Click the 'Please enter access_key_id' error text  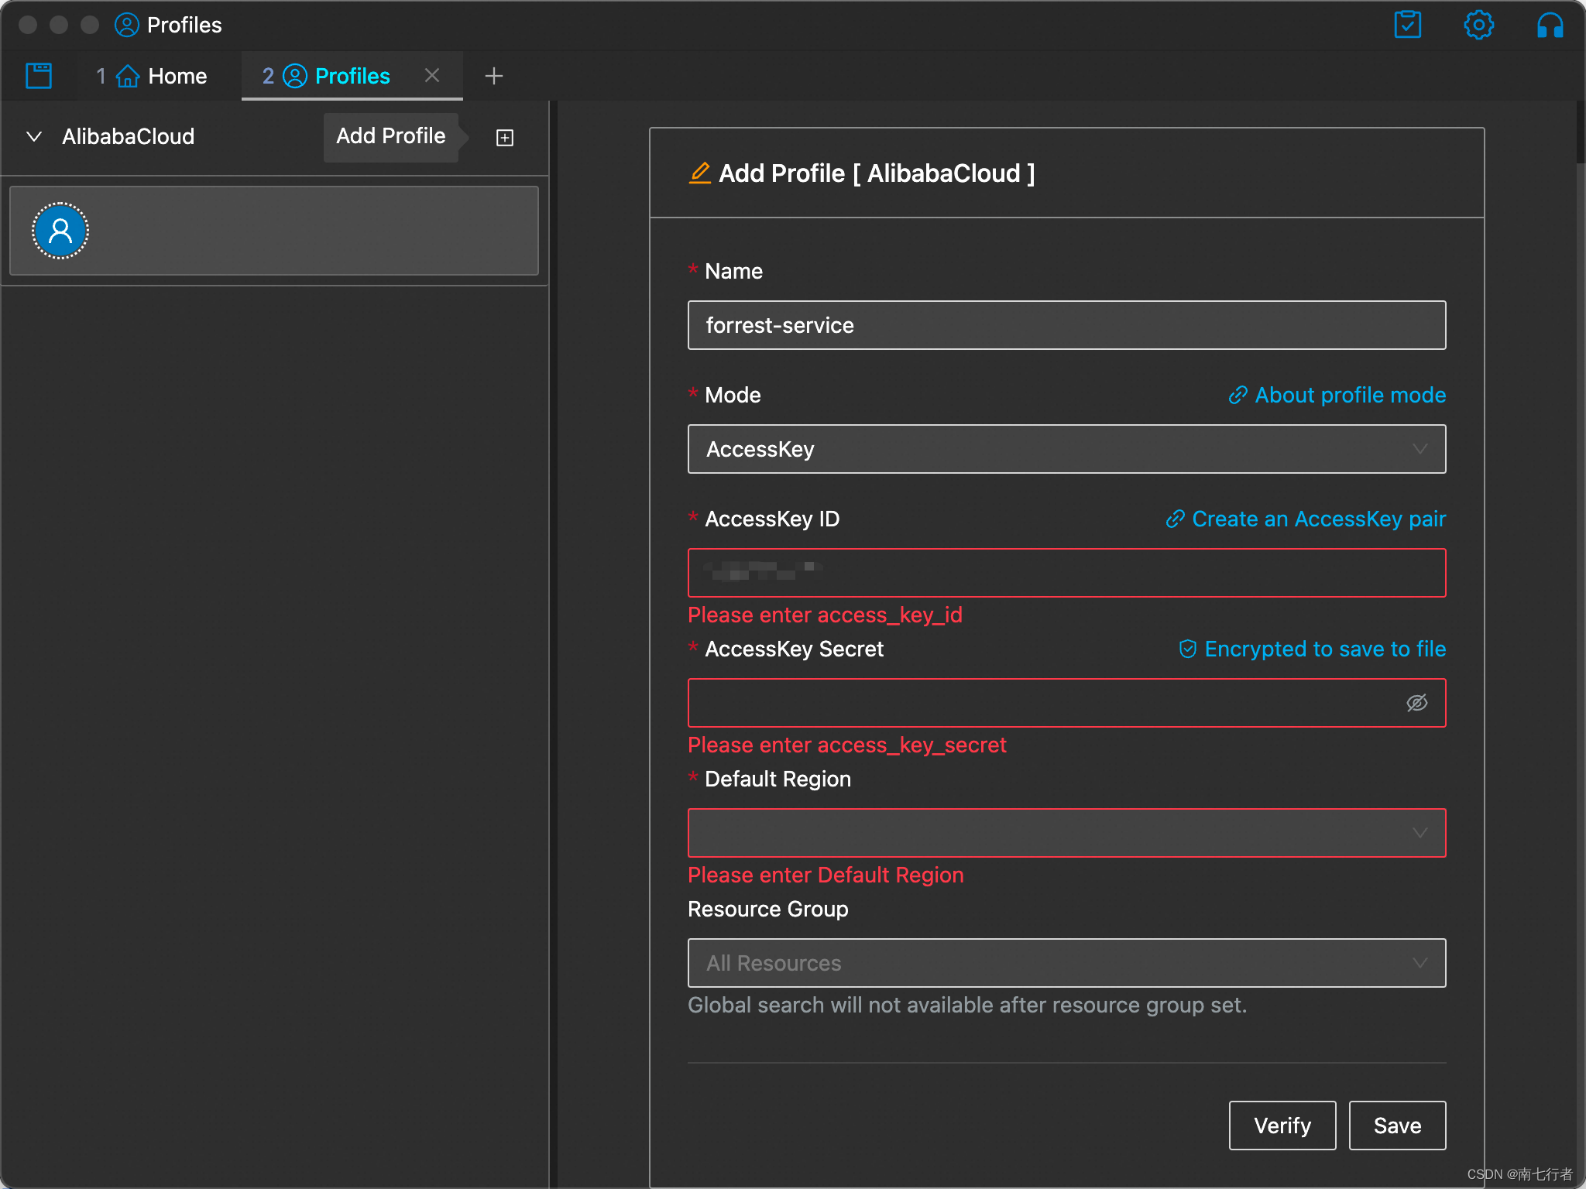coord(825,615)
